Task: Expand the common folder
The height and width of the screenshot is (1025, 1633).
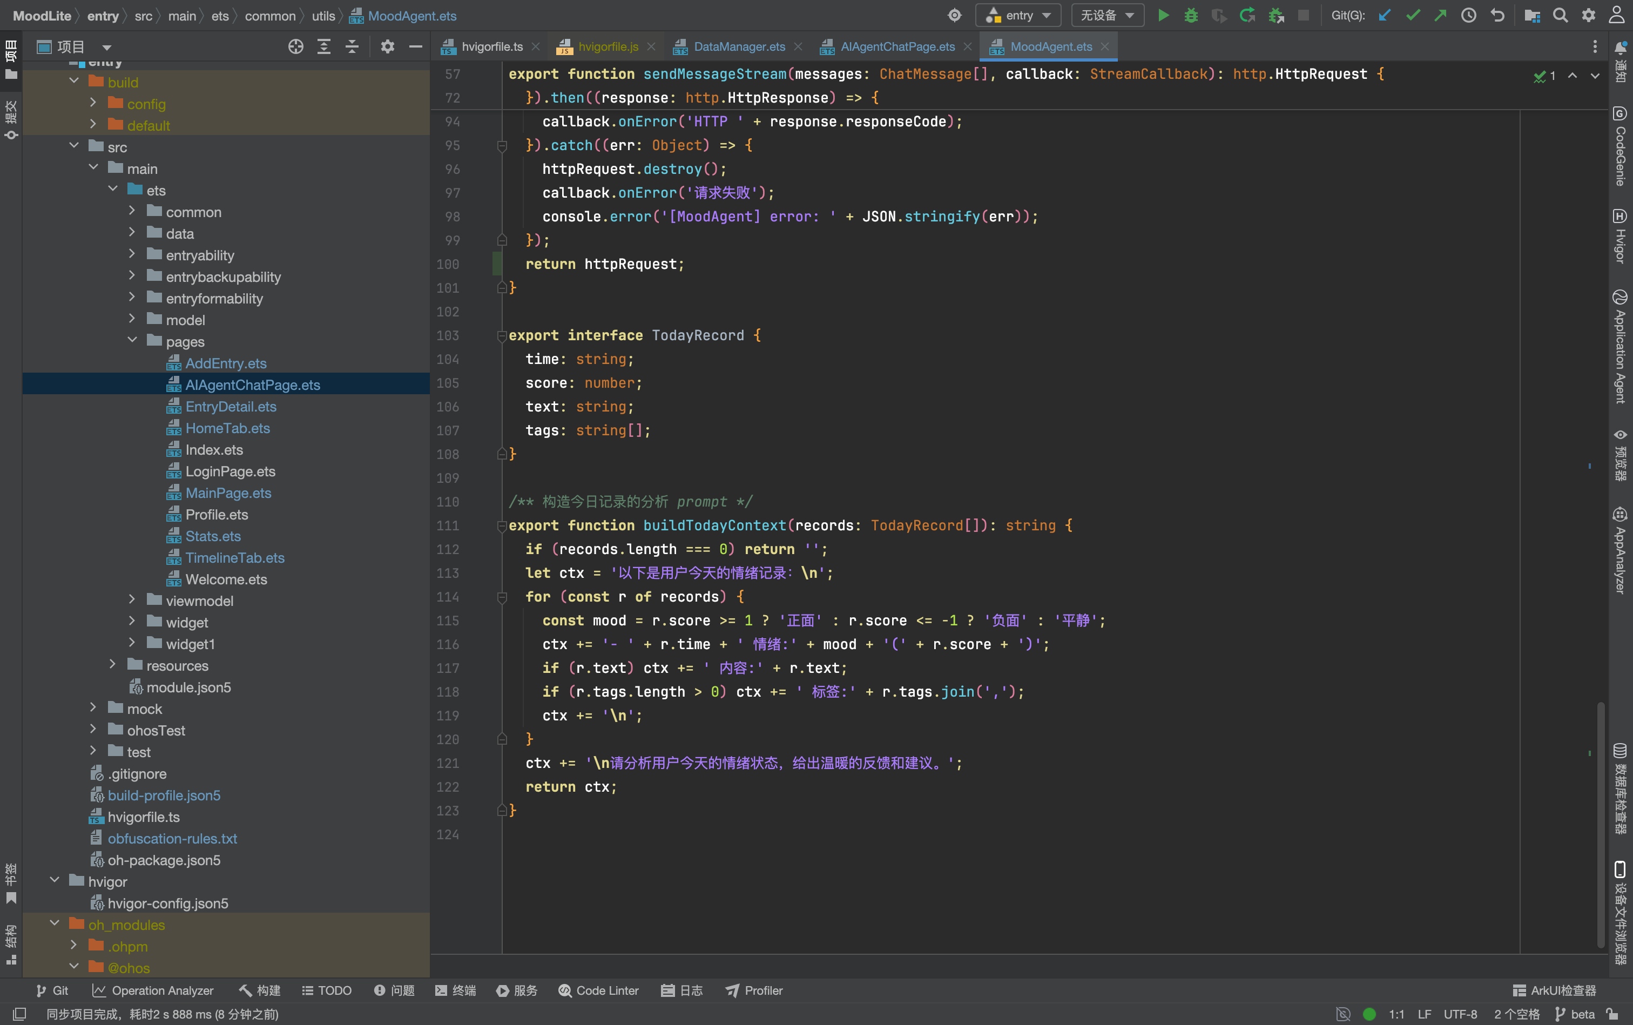Action: pyautogui.click(x=132, y=211)
